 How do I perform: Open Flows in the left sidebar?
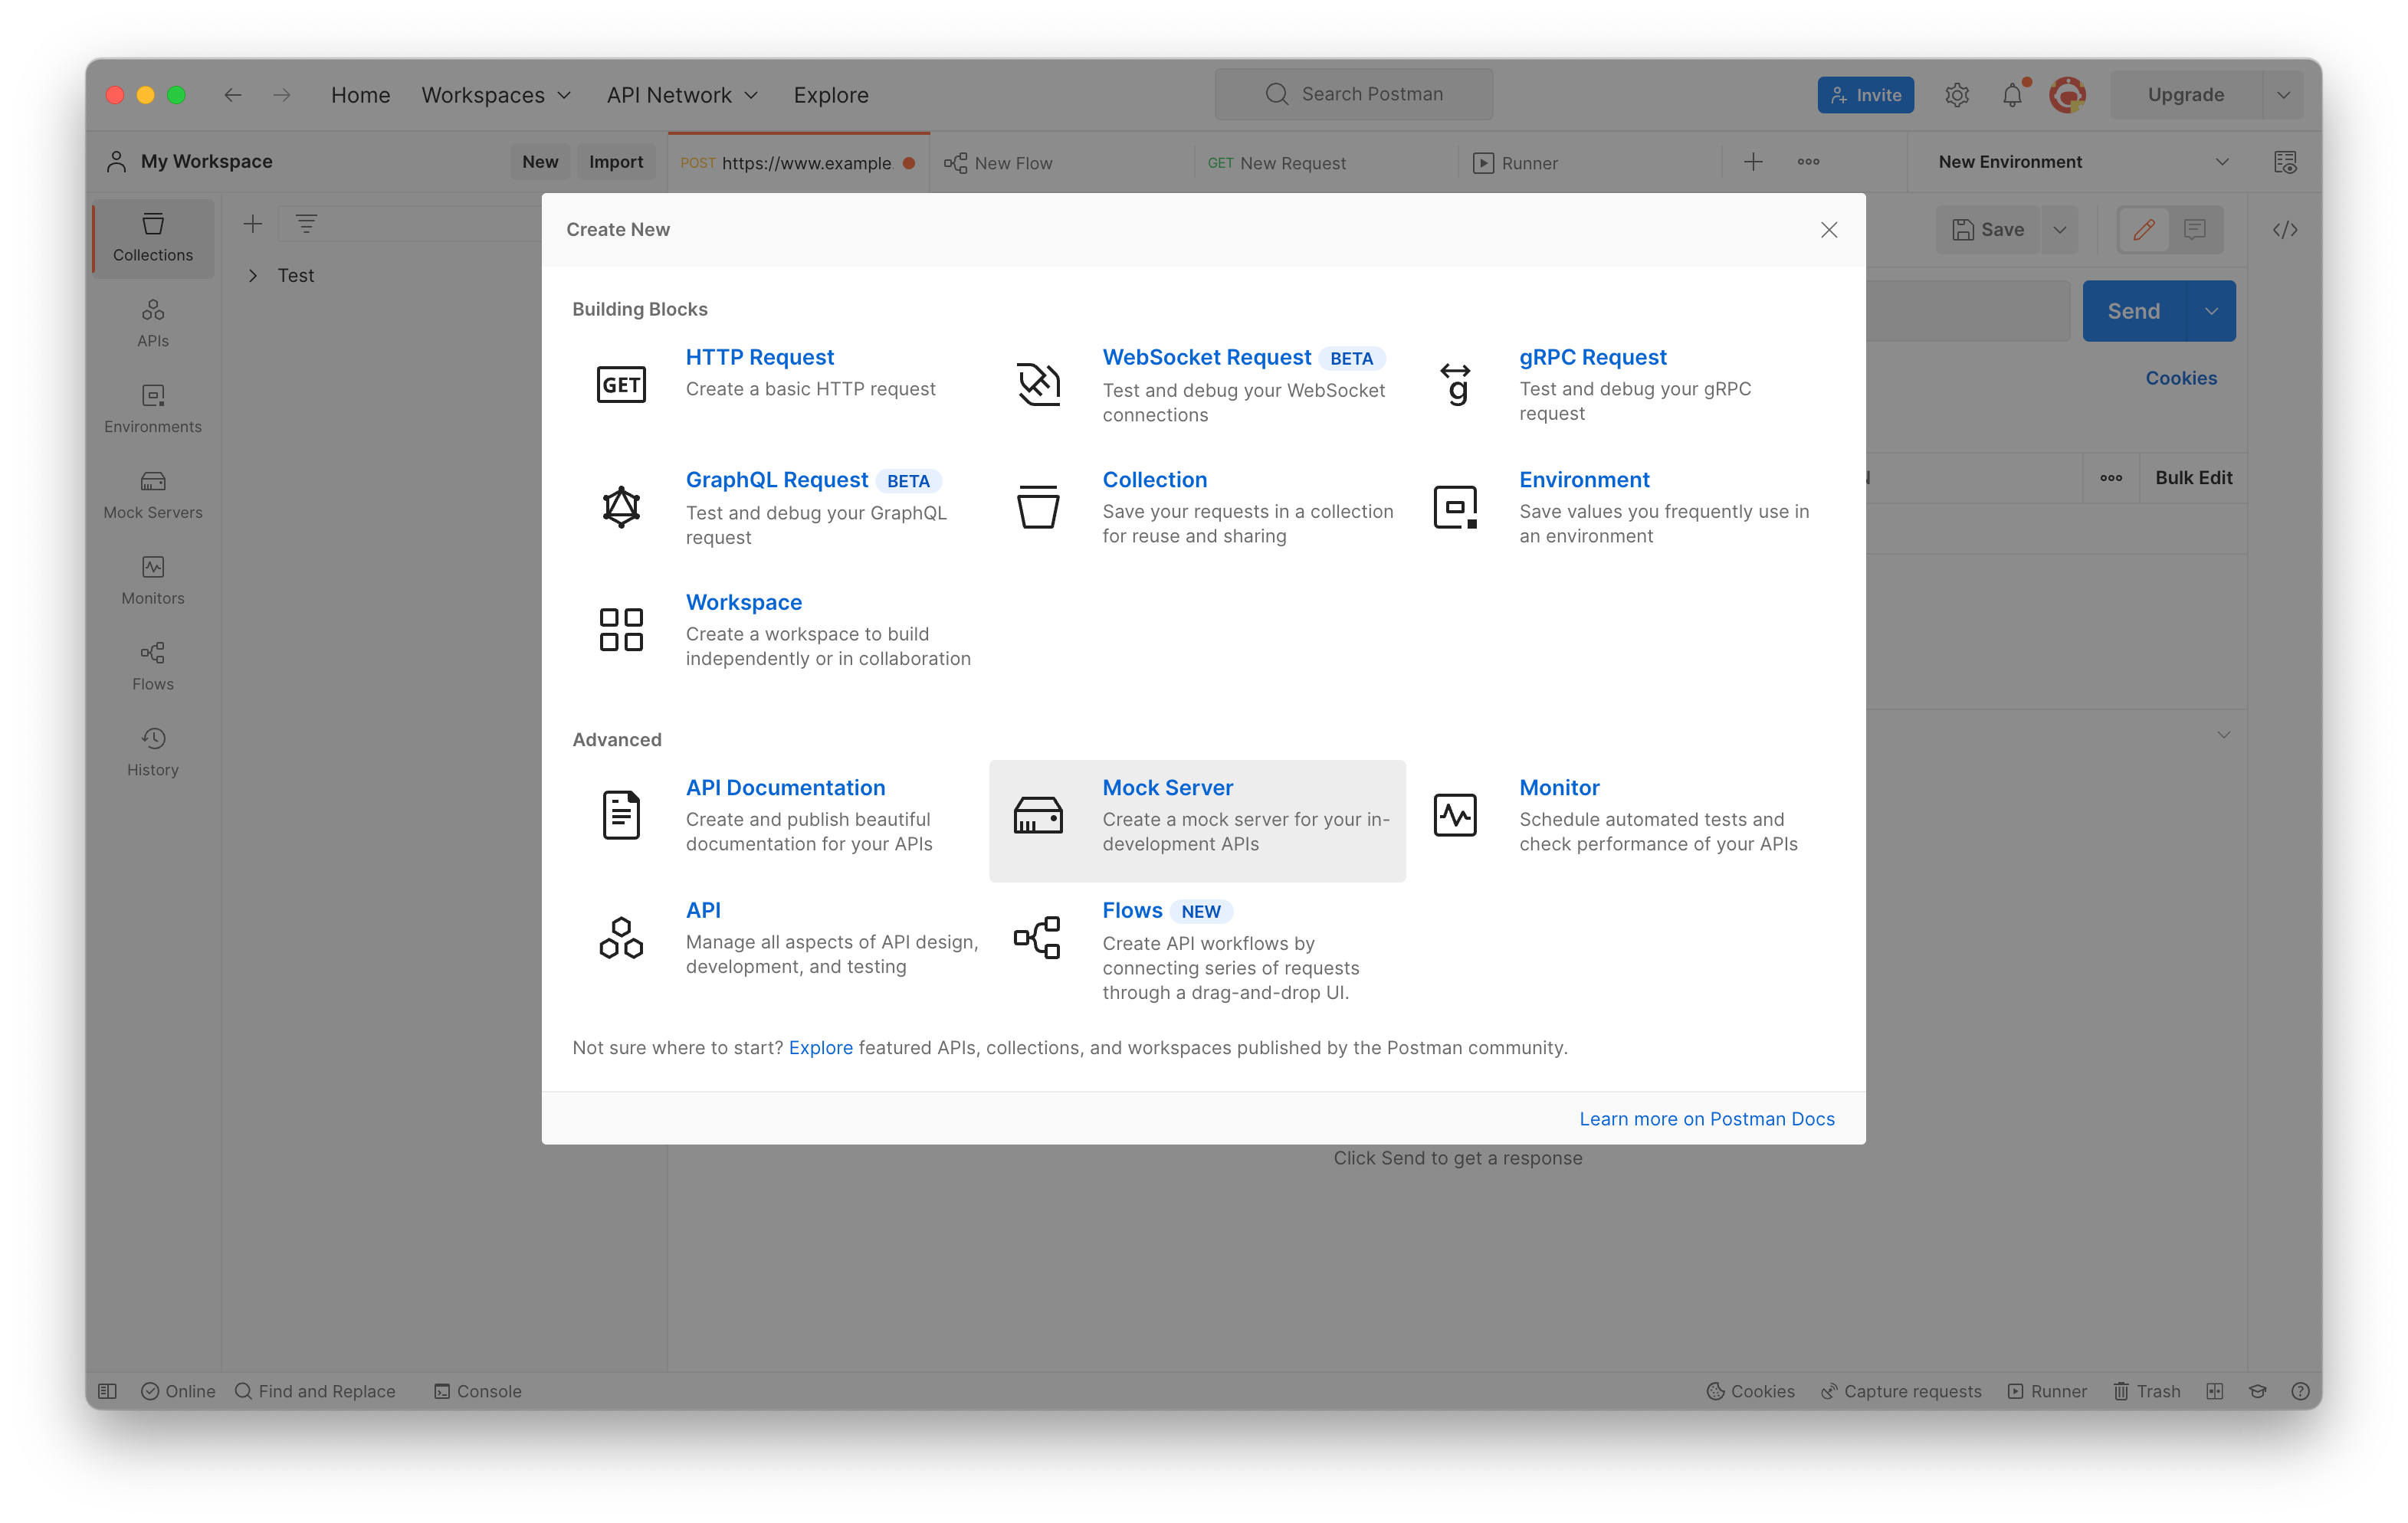(153, 666)
